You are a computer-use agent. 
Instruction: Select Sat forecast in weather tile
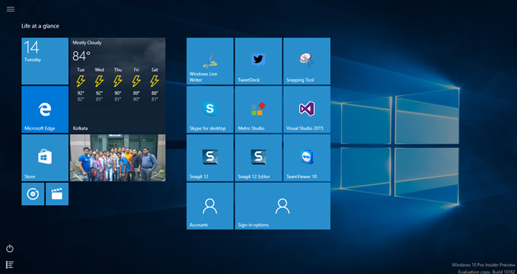click(x=155, y=85)
